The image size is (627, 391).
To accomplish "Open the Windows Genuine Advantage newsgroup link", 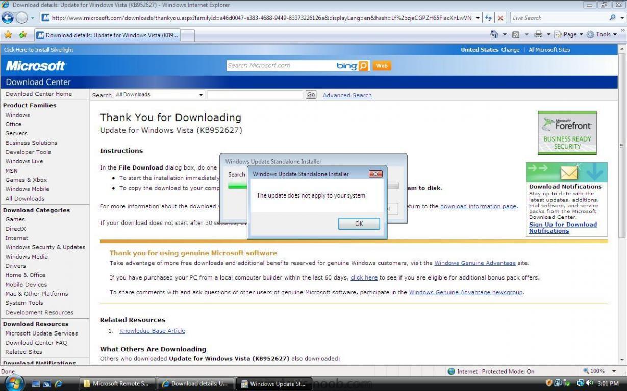I will pyautogui.click(x=466, y=292).
